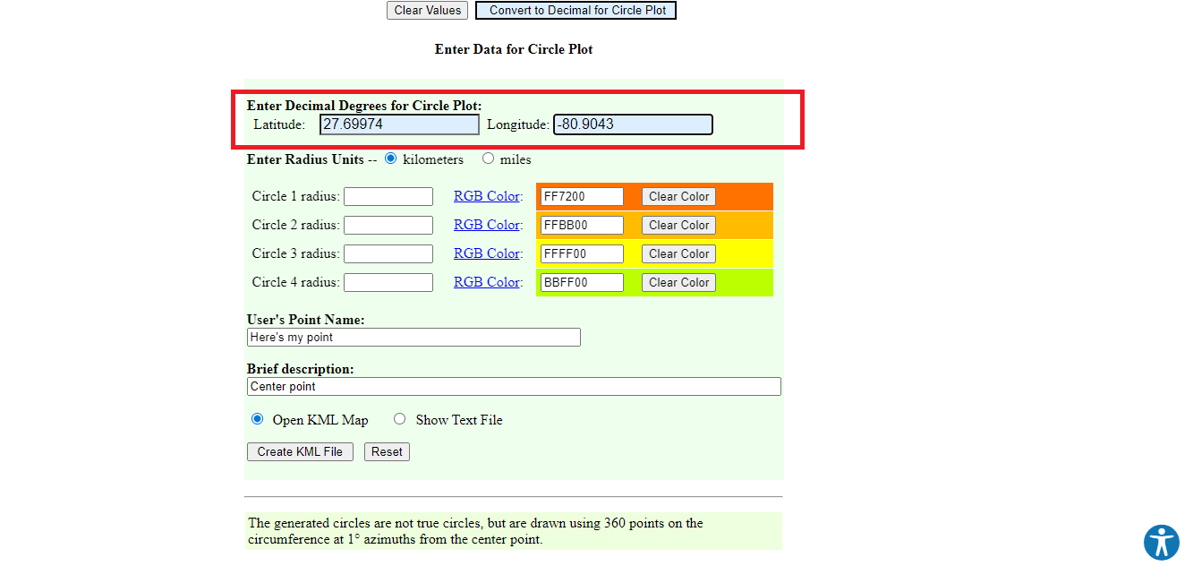The height and width of the screenshot is (583, 1202).
Task: Click the User's Point Name field
Action: tap(413, 338)
